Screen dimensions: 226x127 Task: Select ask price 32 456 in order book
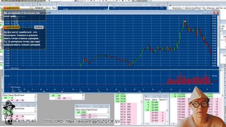155,115
